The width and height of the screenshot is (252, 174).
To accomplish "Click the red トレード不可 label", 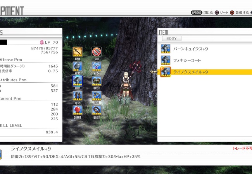I will pos(243,148).
